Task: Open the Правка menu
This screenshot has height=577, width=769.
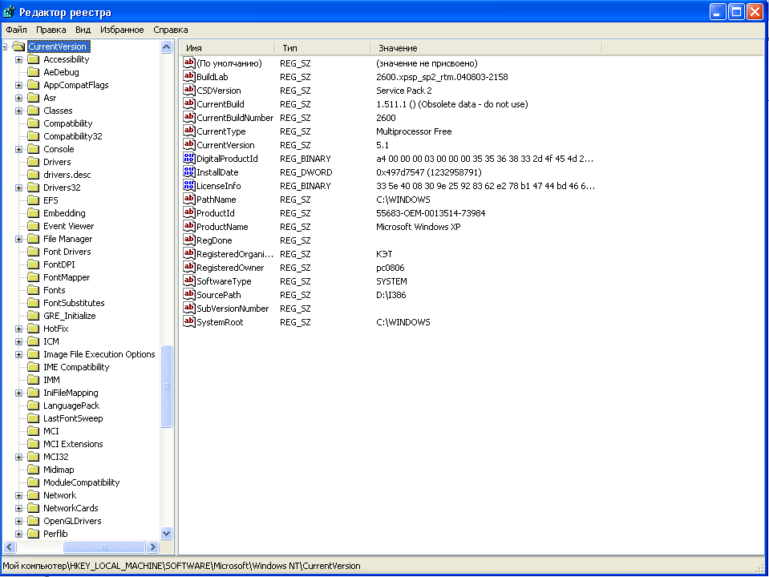Action: (51, 30)
